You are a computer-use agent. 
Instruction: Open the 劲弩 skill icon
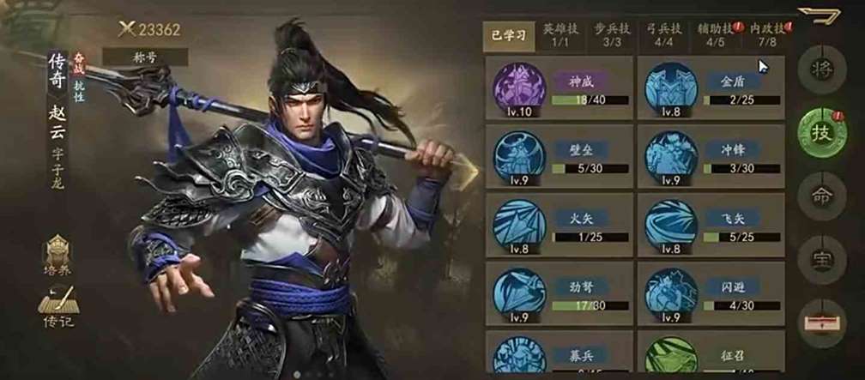pyautogui.click(x=518, y=293)
